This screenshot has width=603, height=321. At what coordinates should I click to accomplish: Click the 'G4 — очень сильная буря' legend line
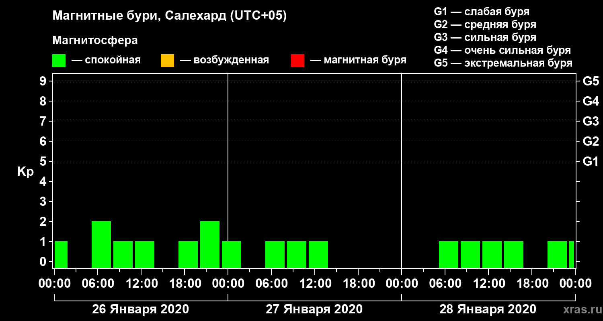click(503, 50)
